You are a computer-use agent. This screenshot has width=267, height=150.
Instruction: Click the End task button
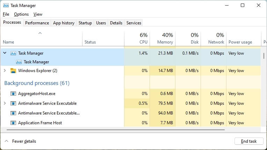pos(249,141)
